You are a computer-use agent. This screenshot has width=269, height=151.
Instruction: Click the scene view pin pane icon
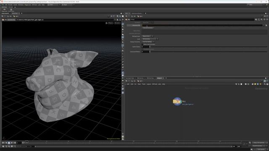111,16
